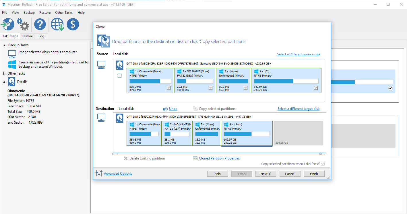Screen dimensions: 407x214
Task: Click Windows logo on source partition 4 (C:)
Action: pyautogui.click(x=256, y=71)
